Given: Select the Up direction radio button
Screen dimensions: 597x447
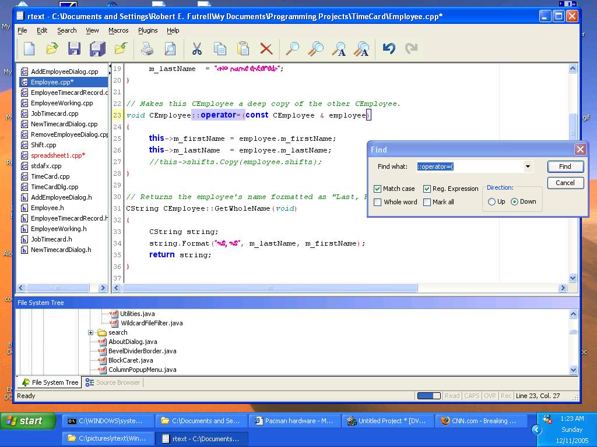Looking at the screenshot, I should pos(492,201).
